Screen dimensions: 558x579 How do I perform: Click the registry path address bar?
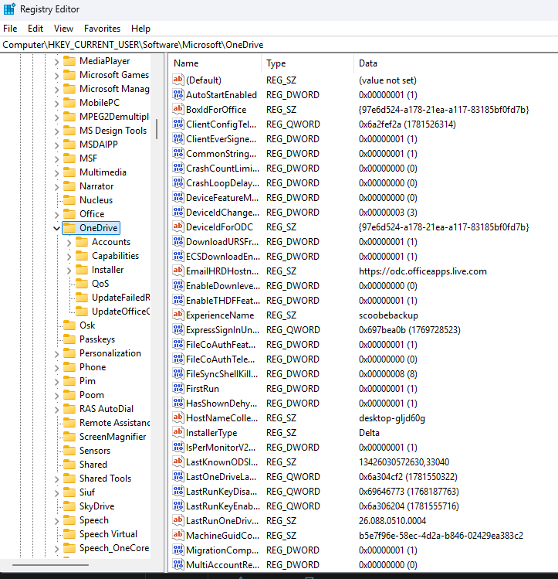[x=279, y=45]
